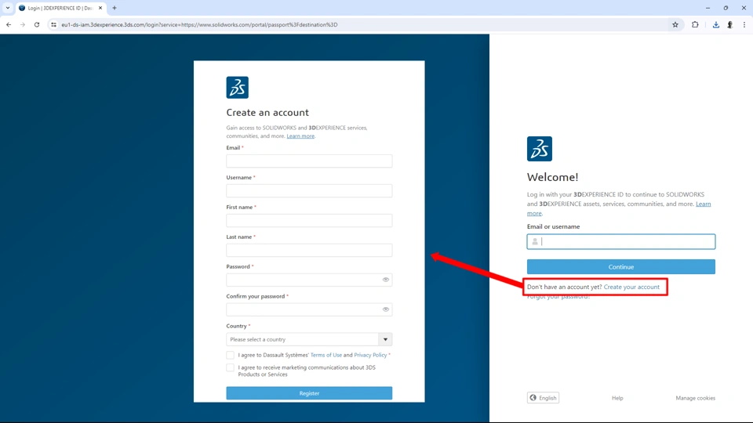753x423 pixels.
Task: Bookmark this page with the star icon
Action: (x=675, y=24)
